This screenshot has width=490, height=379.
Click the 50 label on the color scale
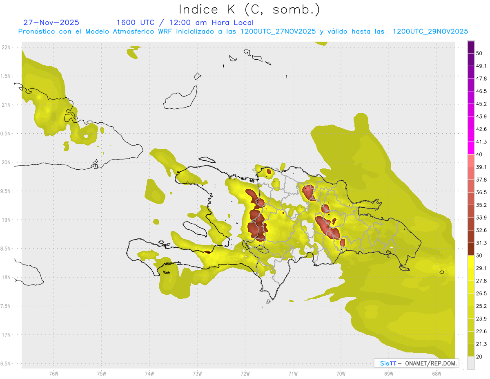[x=479, y=53]
